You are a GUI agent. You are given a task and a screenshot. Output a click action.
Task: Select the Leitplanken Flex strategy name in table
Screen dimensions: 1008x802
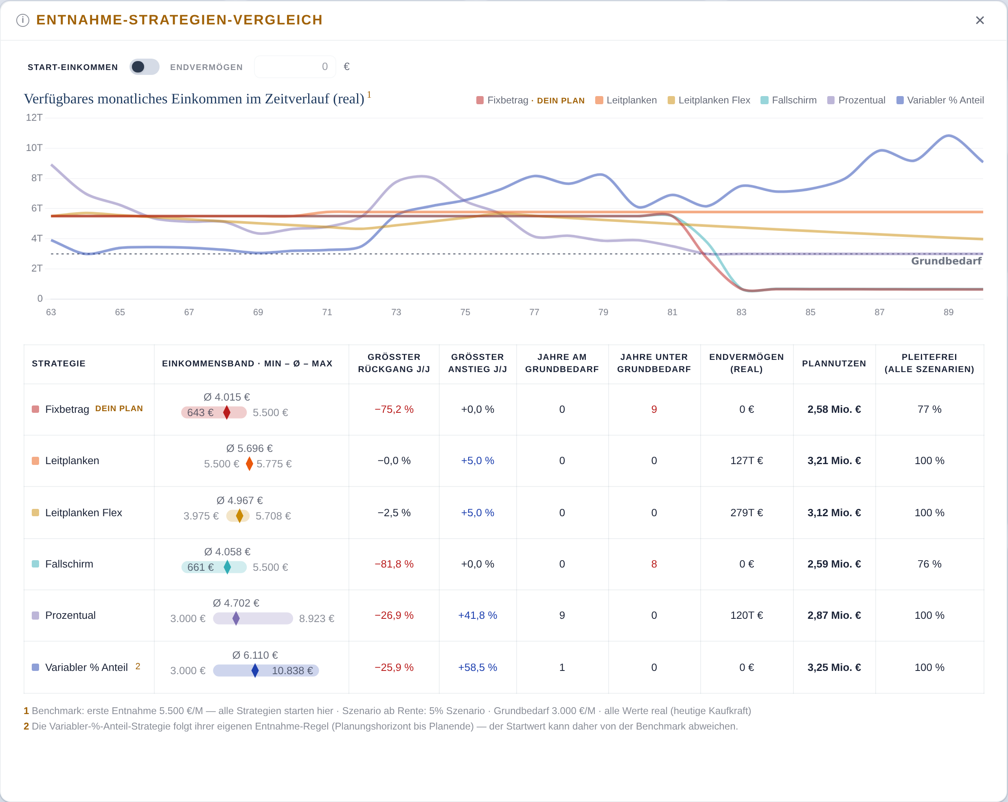click(x=84, y=513)
